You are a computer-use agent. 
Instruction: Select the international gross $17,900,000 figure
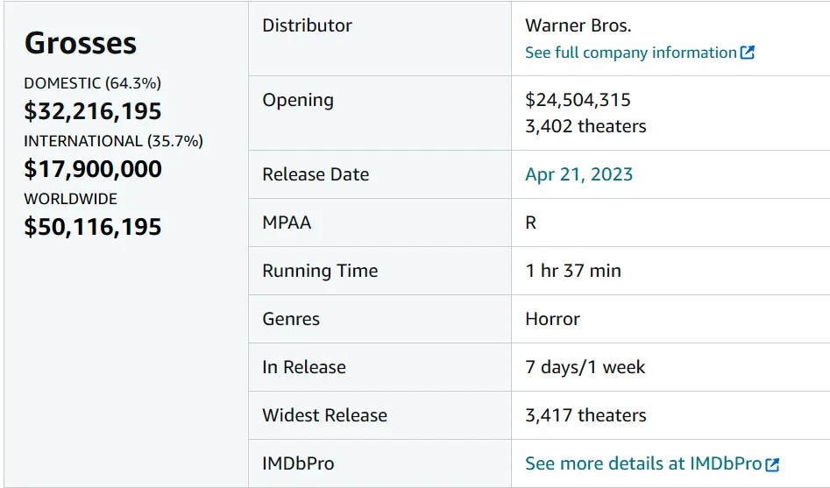click(x=93, y=169)
